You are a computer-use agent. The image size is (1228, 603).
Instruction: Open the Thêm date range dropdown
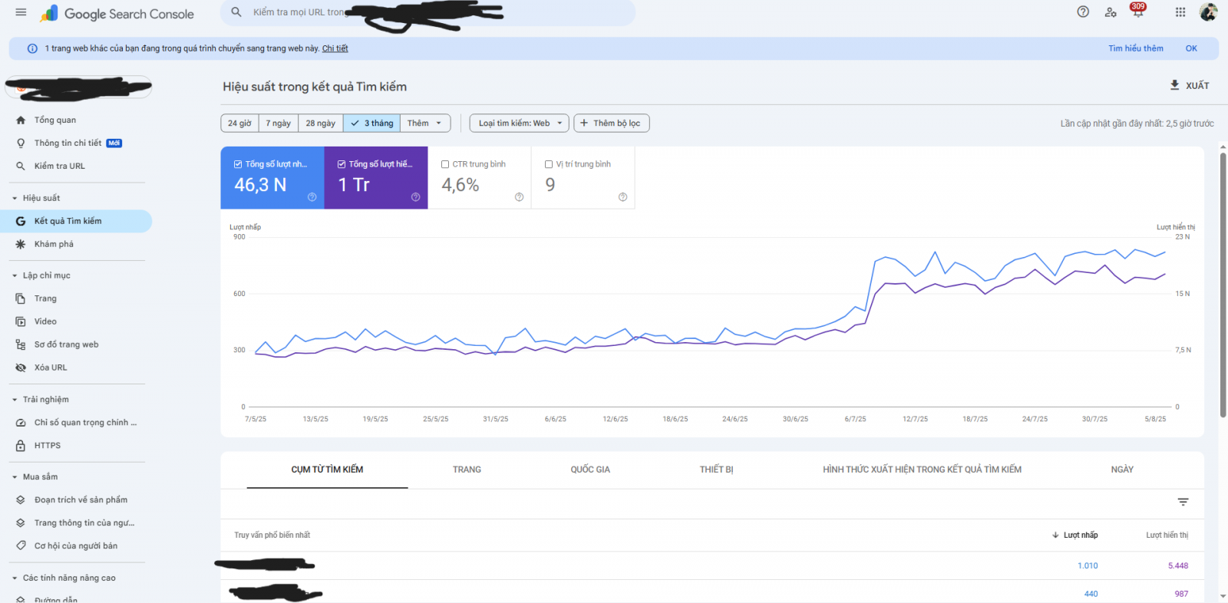tap(424, 124)
